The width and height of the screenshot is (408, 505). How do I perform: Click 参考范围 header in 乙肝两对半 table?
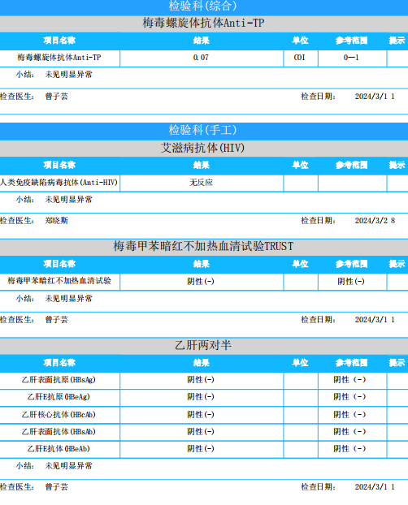[x=352, y=363]
